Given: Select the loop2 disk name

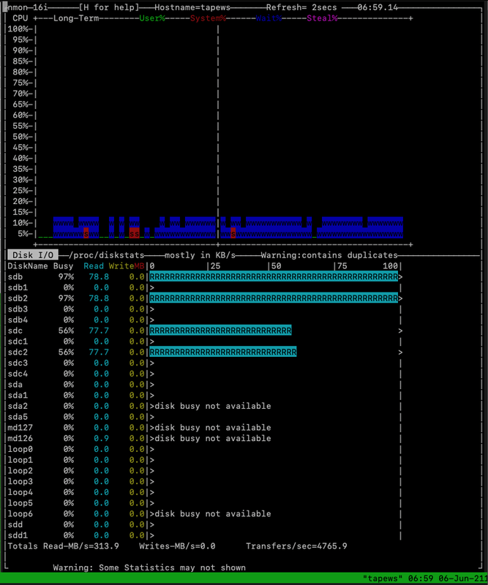Looking at the screenshot, I should [x=20, y=471].
